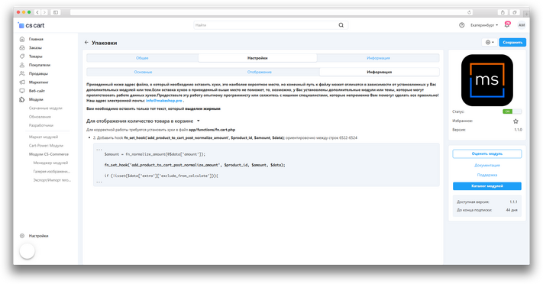Open the Поддержка link

tap(487, 175)
